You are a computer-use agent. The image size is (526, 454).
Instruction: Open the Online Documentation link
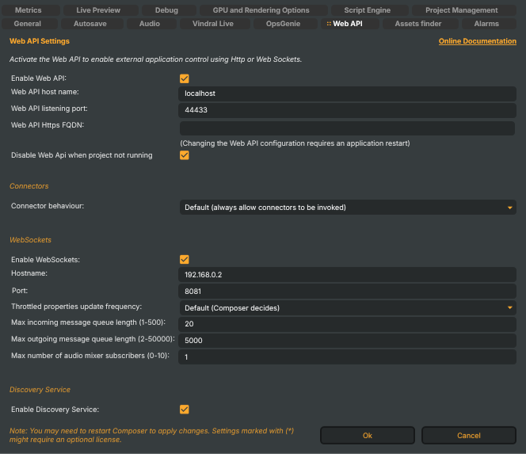tap(478, 41)
